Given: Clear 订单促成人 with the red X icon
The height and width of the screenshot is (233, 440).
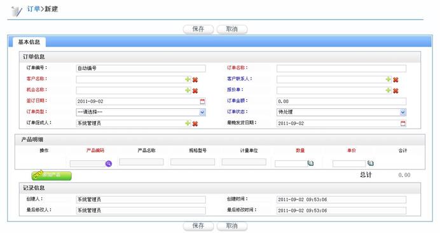Looking at the screenshot, I should click(x=195, y=124).
